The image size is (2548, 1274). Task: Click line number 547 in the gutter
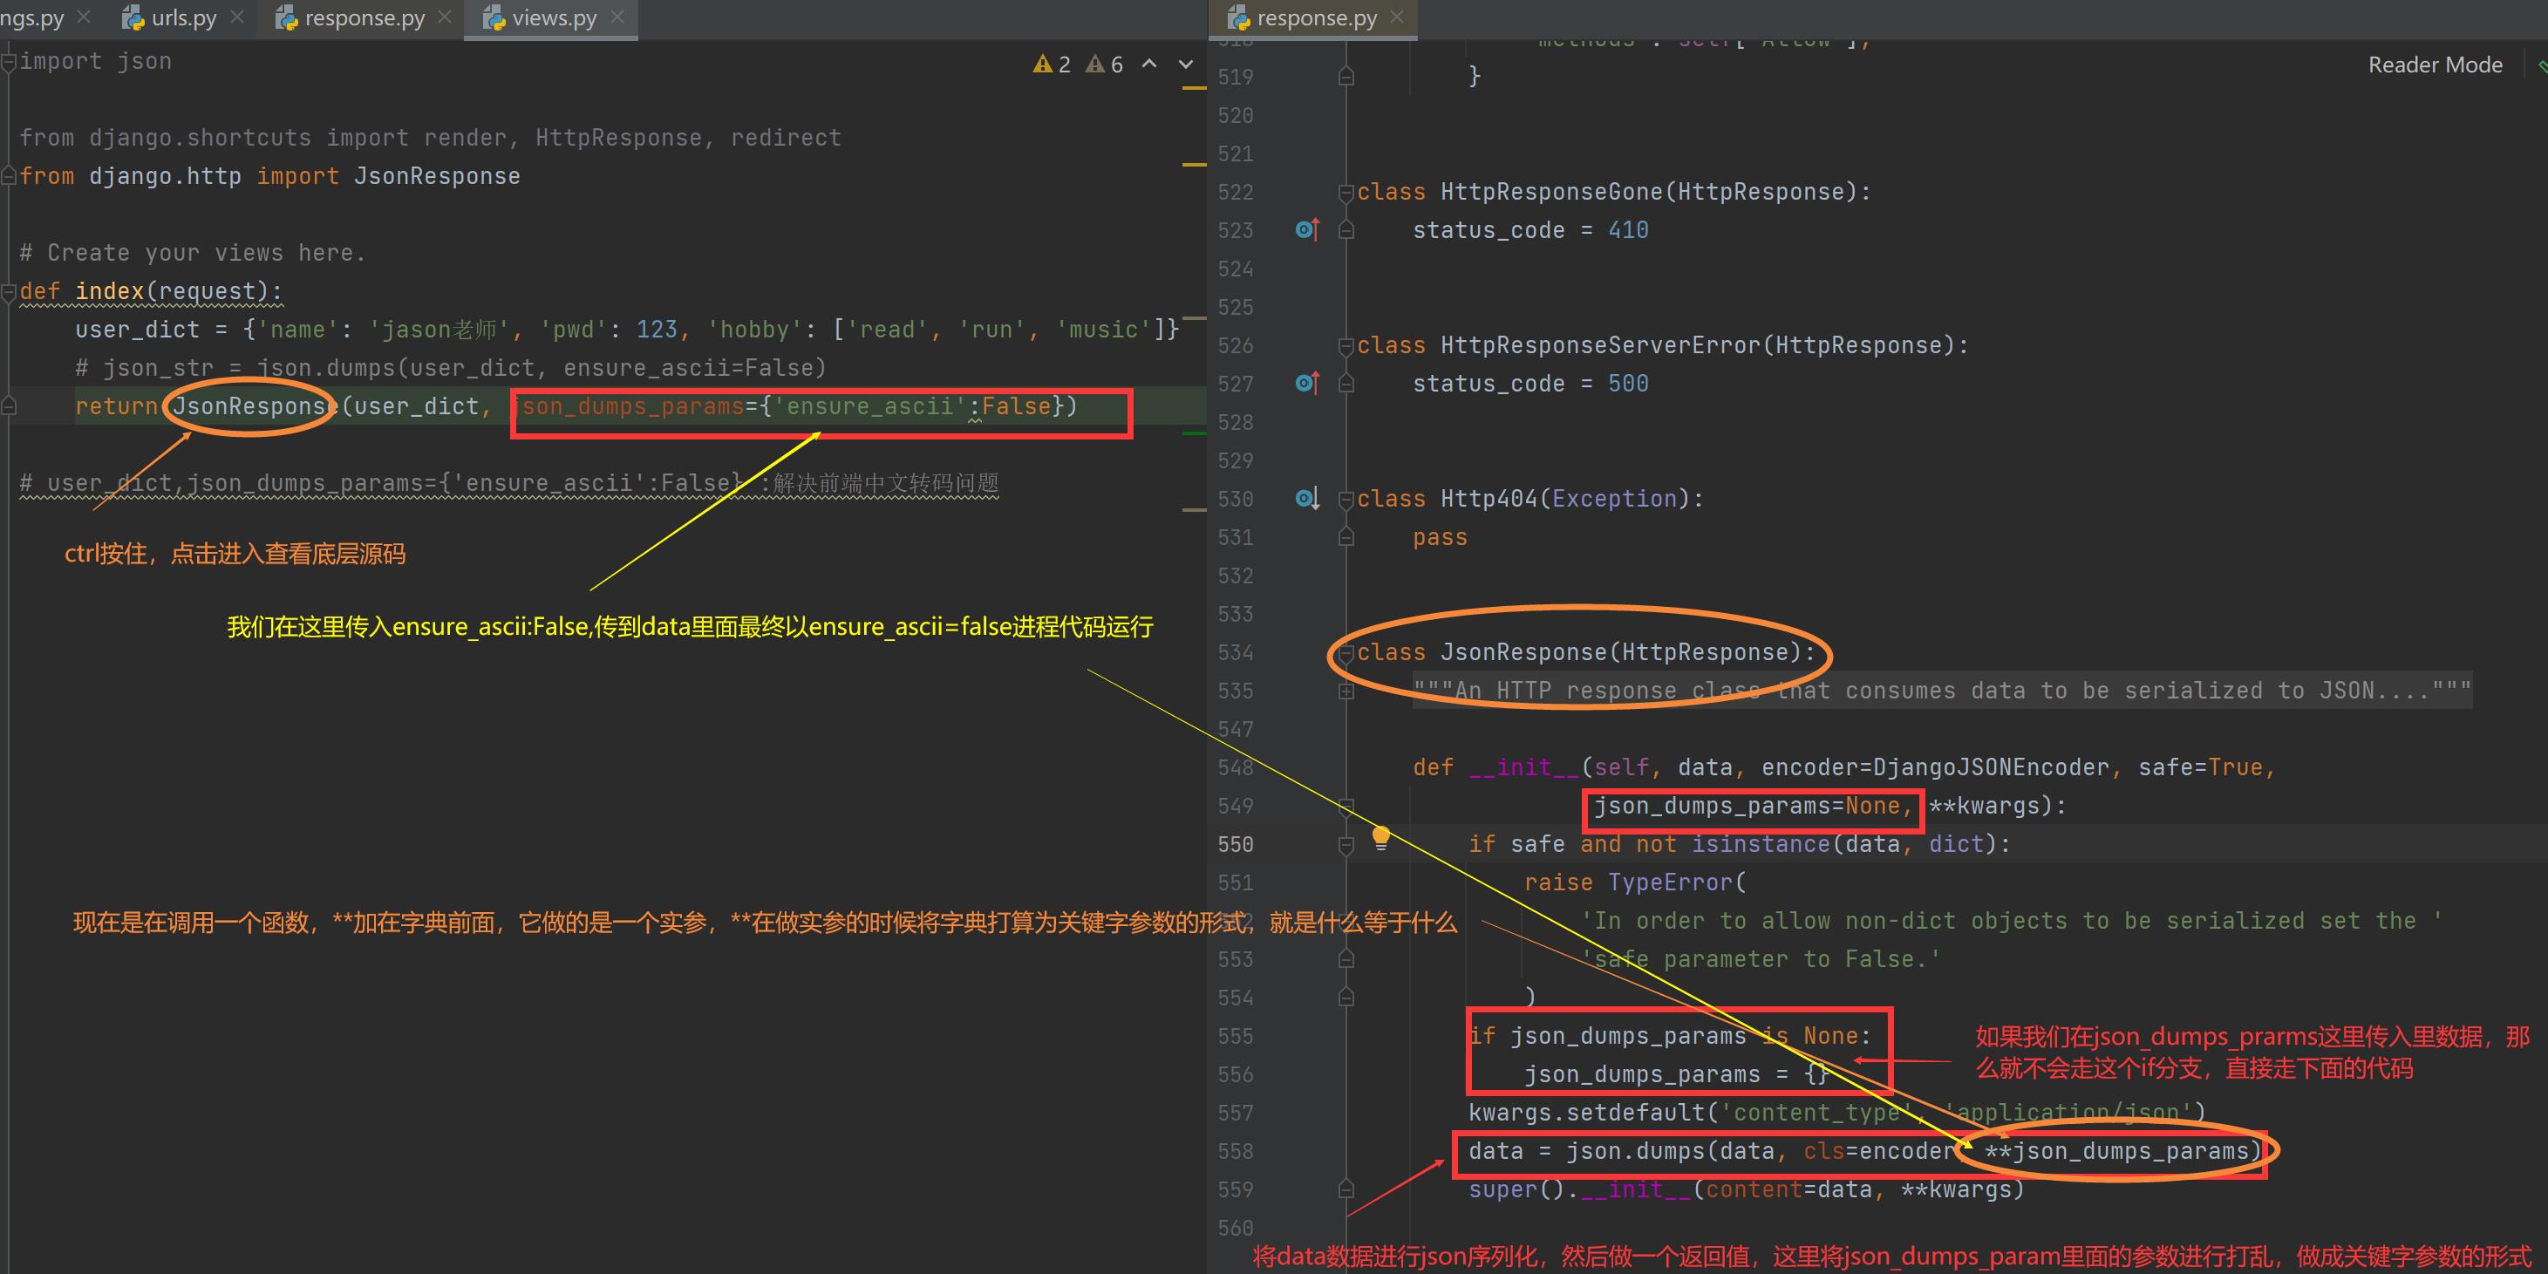tap(1235, 730)
